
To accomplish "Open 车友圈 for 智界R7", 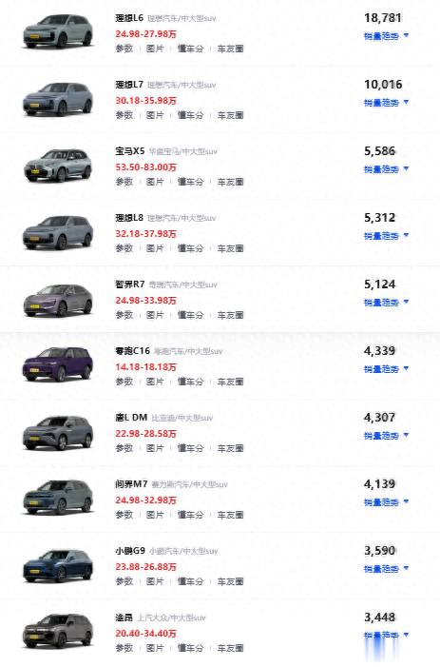I will click(231, 315).
